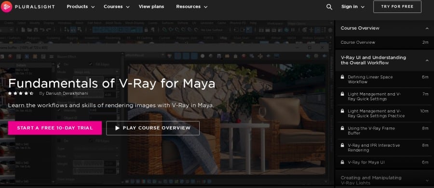Open the Course Overview 2m lesson
The width and height of the screenshot is (434, 188).
pos(384,42)
